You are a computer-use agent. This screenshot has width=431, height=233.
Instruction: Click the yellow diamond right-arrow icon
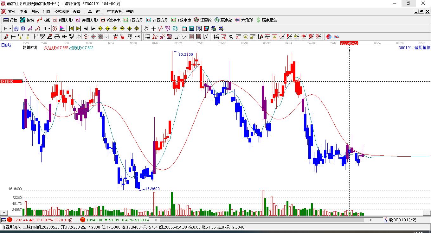pyautogui.click(x=107, y=28)
